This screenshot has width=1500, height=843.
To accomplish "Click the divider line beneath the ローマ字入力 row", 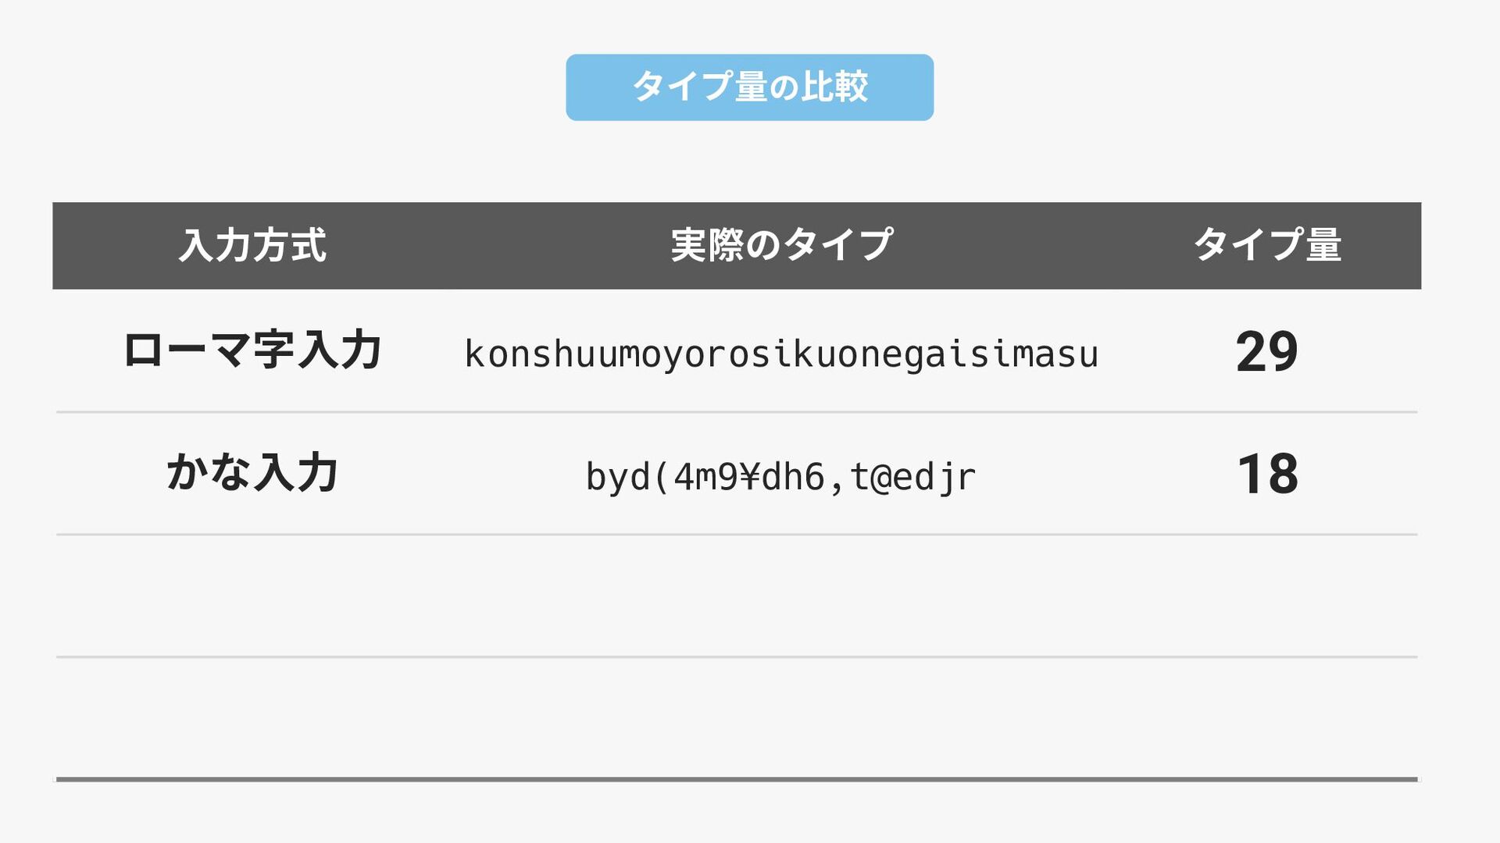I will click(x=737, y=411).
